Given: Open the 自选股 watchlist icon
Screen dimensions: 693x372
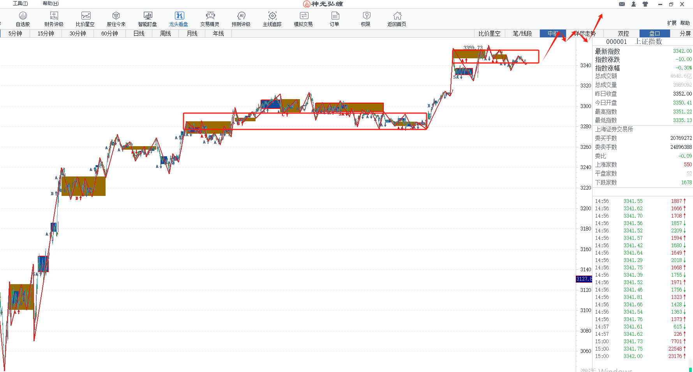Looking at the screenshot, I should click(23, 16).
